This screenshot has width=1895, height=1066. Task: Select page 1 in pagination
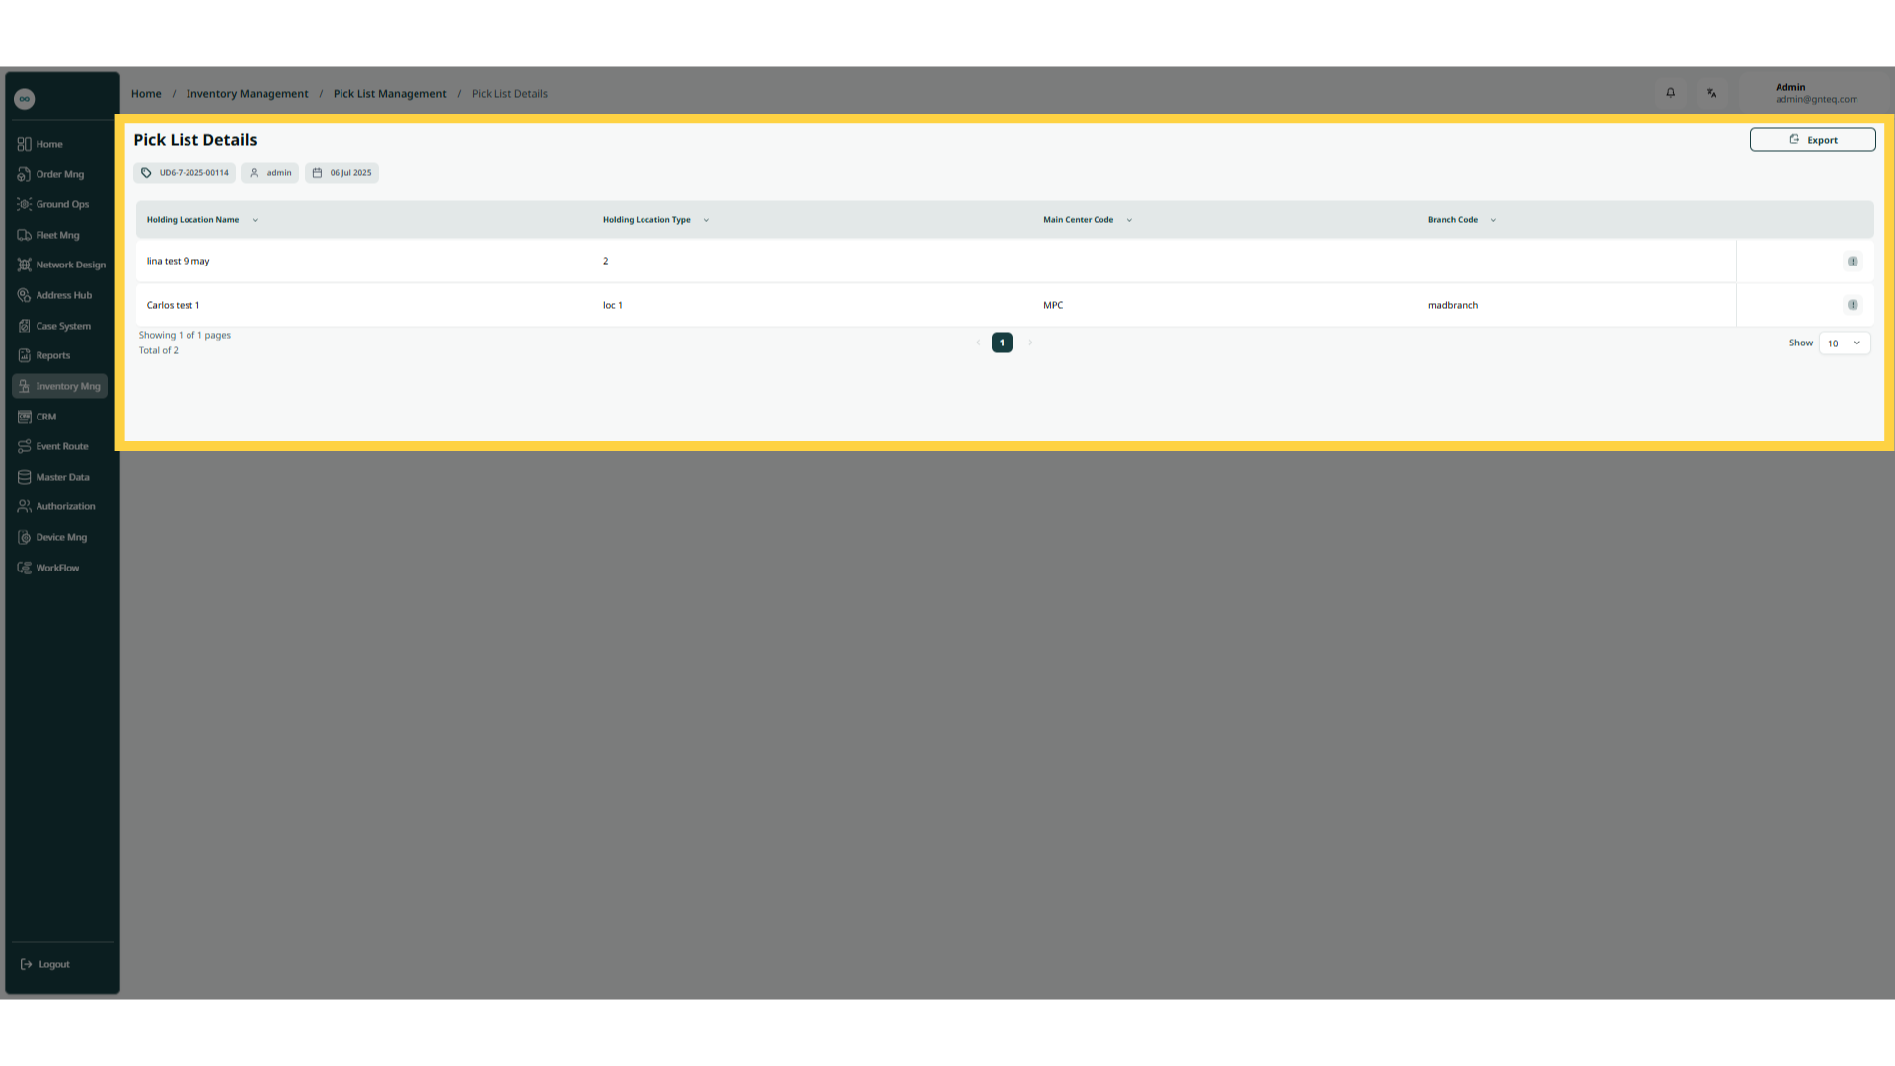tap(1002, 343)
